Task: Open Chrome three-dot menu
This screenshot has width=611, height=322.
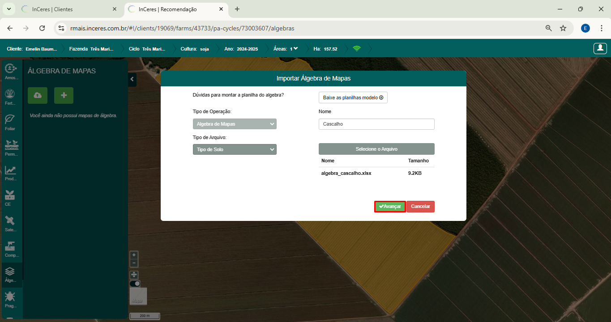Action: point(601,28)
